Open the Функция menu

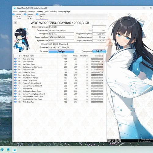(32, 12)
